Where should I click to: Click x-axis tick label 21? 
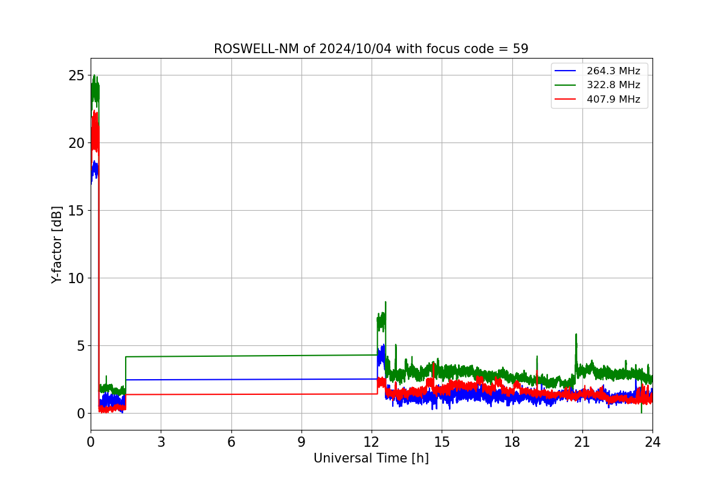(x=582, y=442)
